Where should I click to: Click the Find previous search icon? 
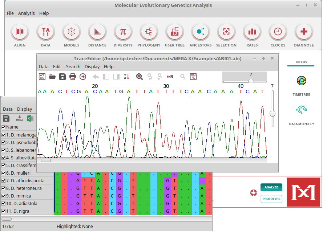[160, 77]
